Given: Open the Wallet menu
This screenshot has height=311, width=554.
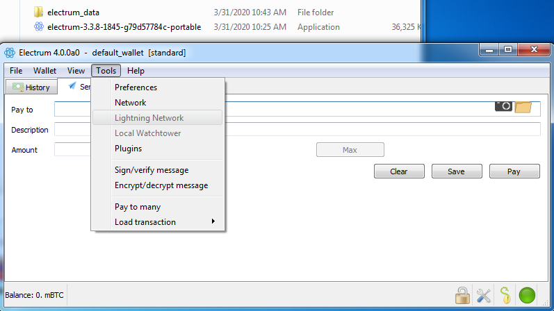Looking at the screenshot, I should coord(44,71).
